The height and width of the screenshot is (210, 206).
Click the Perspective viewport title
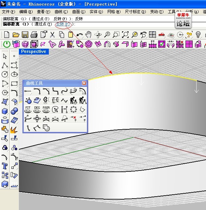coord(34,52)
